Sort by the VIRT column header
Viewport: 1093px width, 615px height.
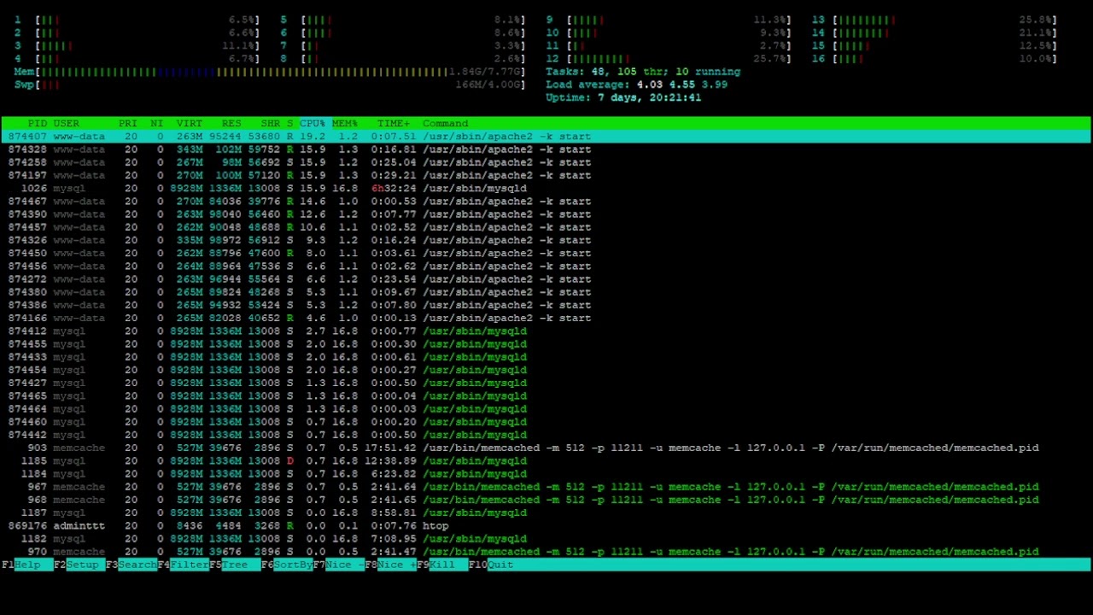(189, 123)
